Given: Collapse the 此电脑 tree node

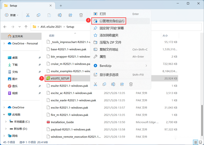Looking at the screenshot, I should click(4, 115).
